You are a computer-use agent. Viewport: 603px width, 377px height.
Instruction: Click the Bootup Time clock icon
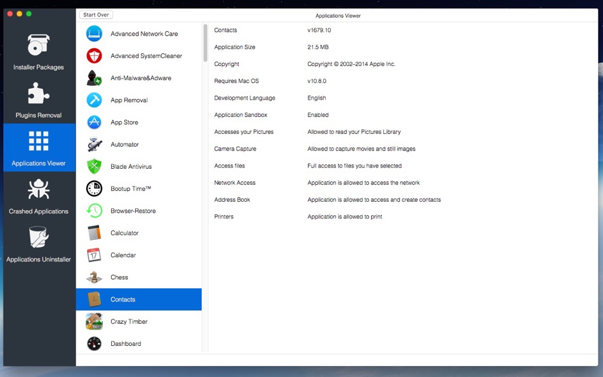[94, 189]
